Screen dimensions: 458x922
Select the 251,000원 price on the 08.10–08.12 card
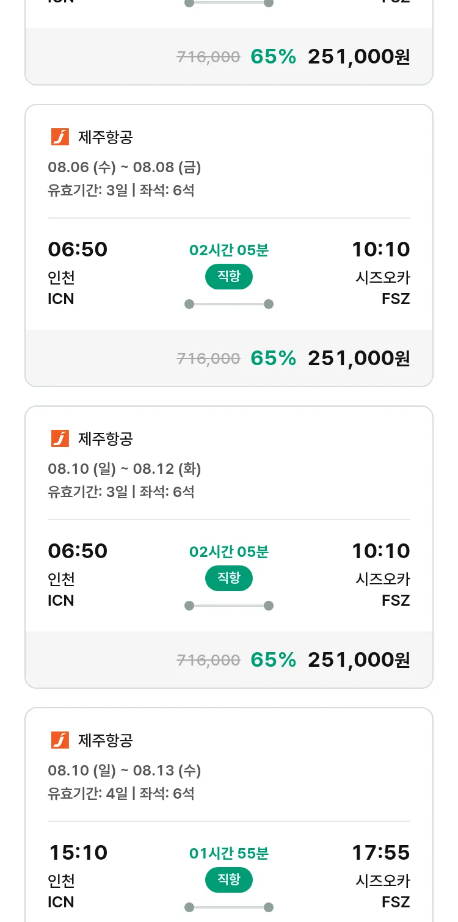(x=358, y=660)
